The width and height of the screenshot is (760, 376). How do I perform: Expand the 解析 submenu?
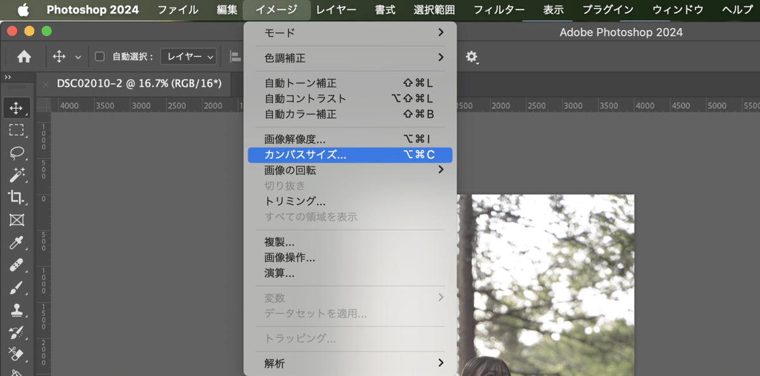point(350,363)
